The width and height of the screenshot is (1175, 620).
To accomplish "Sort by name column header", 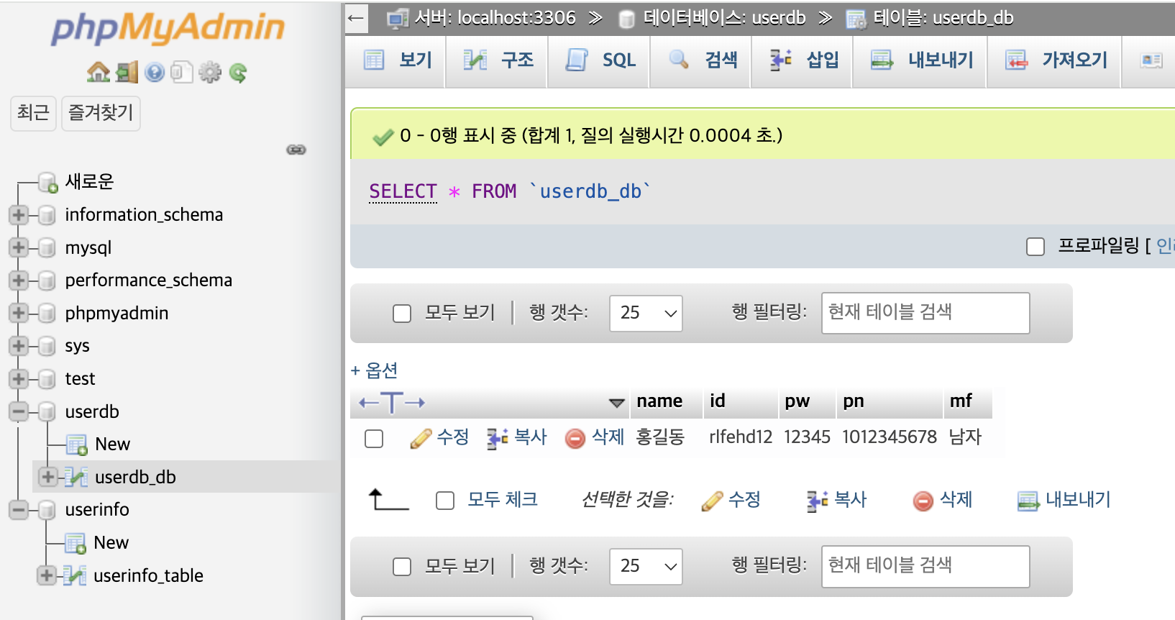I will coord(659,401).
